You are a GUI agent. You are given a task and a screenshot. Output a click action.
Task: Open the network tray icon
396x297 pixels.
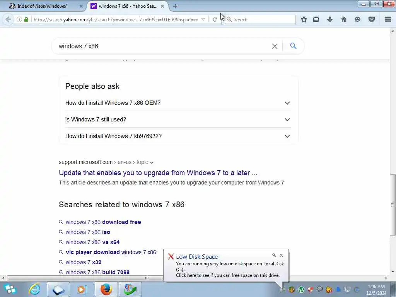(x=348, y=290)
